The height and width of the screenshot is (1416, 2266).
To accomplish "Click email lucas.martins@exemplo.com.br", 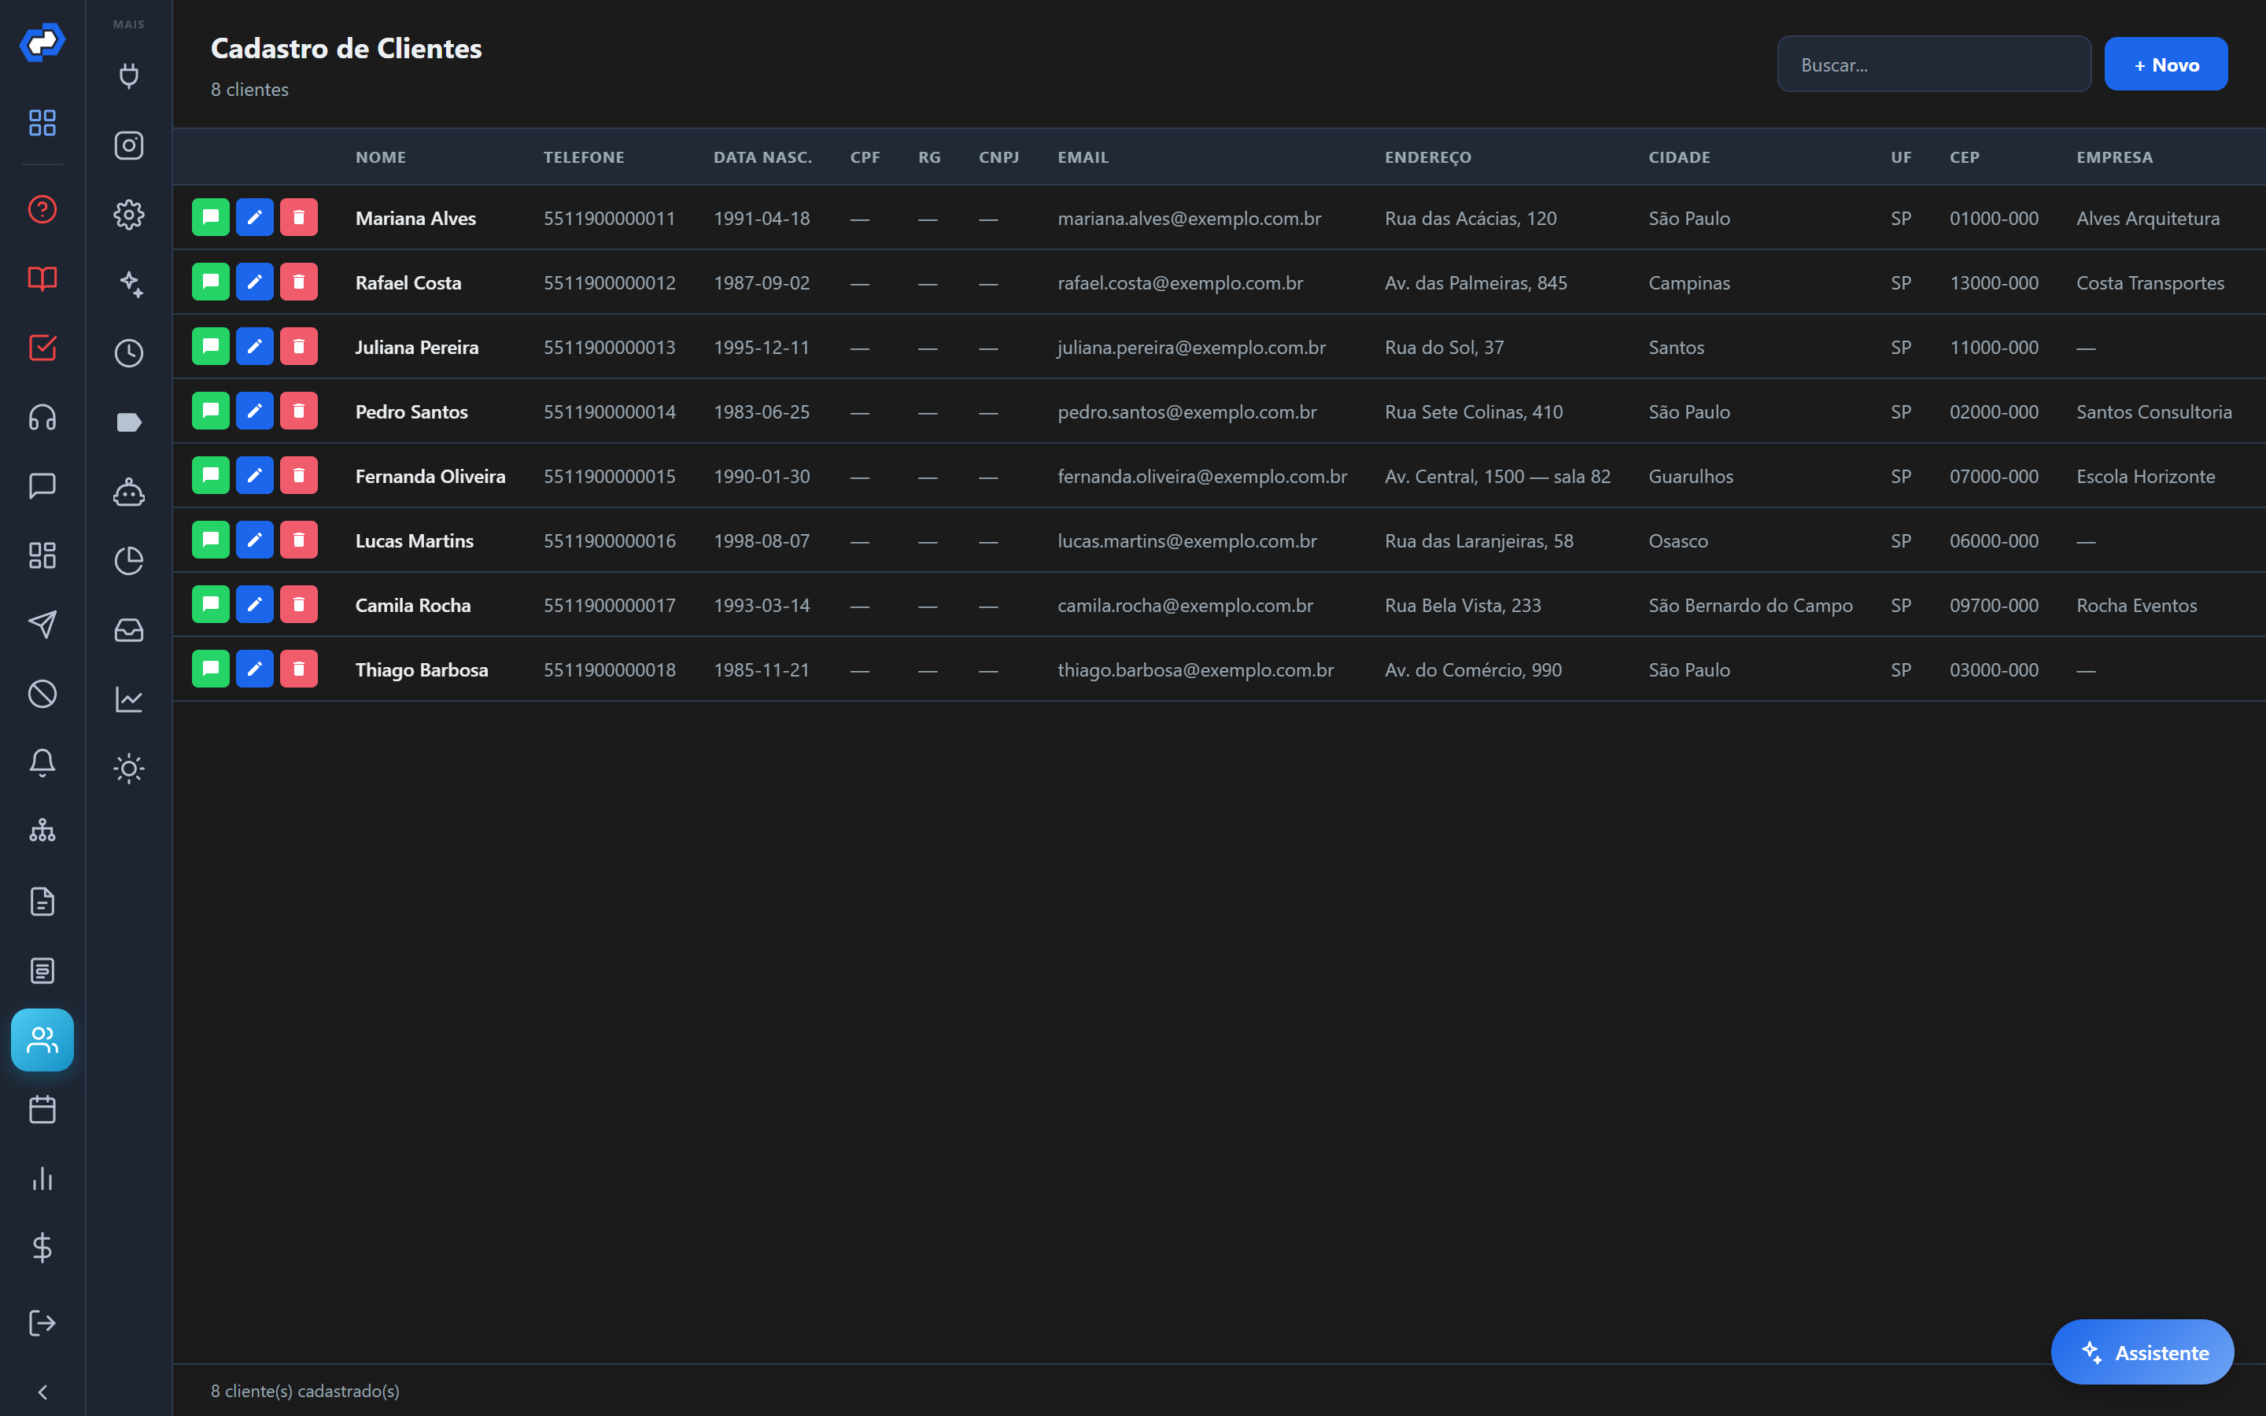I will [1187, 540].
